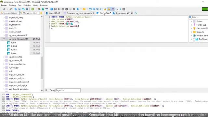Click the yellow open folder icon

(x=84, y=9)
